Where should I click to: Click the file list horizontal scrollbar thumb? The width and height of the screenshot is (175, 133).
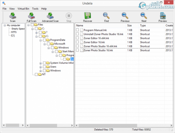(108, 125)
